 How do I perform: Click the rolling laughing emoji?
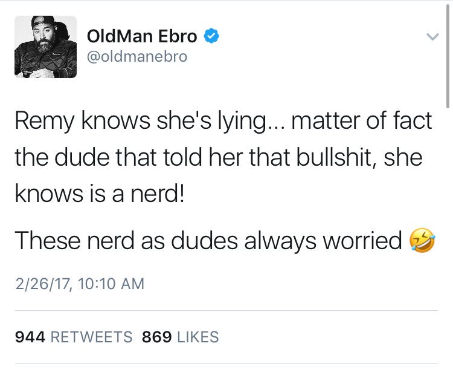(422, 241)
